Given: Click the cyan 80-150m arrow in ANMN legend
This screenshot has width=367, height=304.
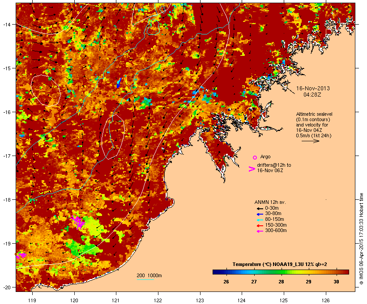Looking at the screenshot, I should [x=260, y=220].
